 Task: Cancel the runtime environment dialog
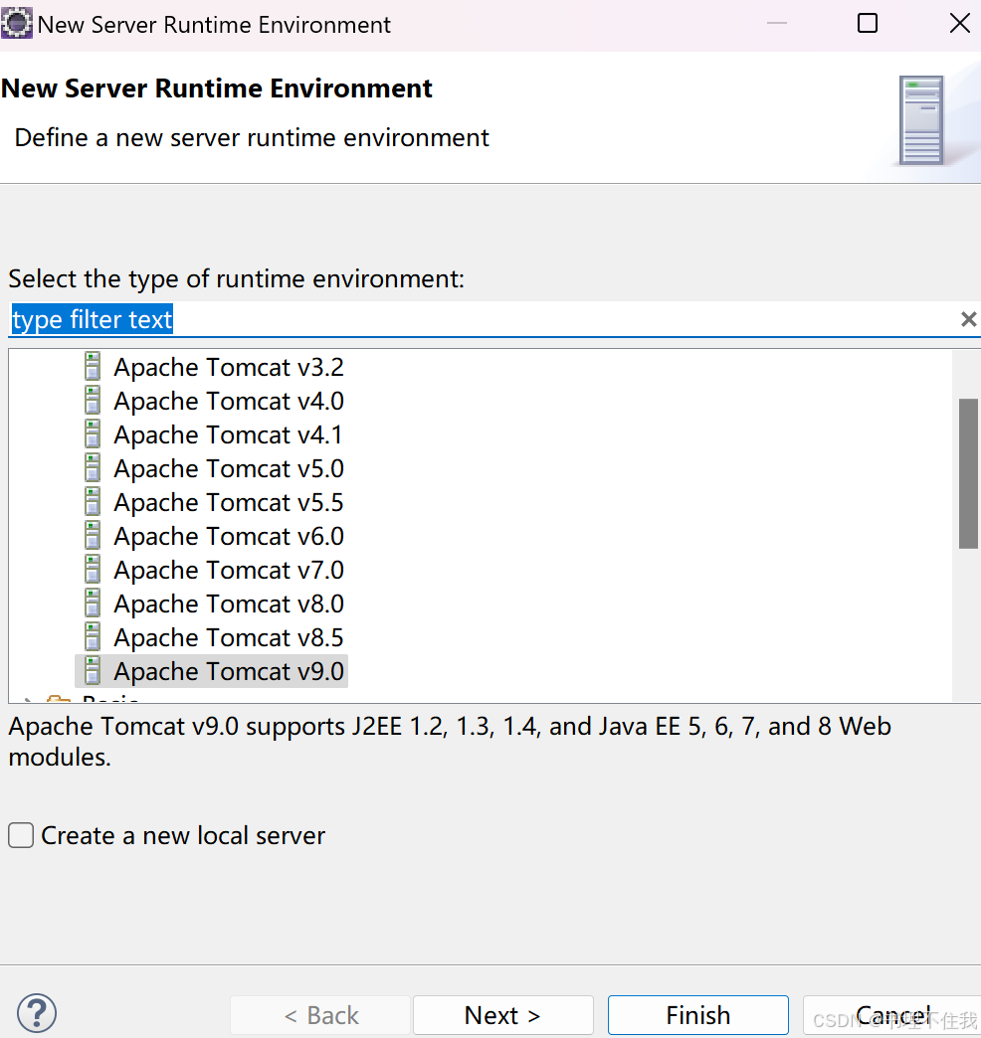point(891,1015)
